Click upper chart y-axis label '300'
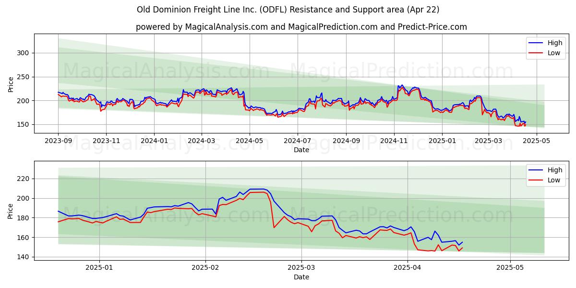Screen dimensions: 576x288 point(24,53)
